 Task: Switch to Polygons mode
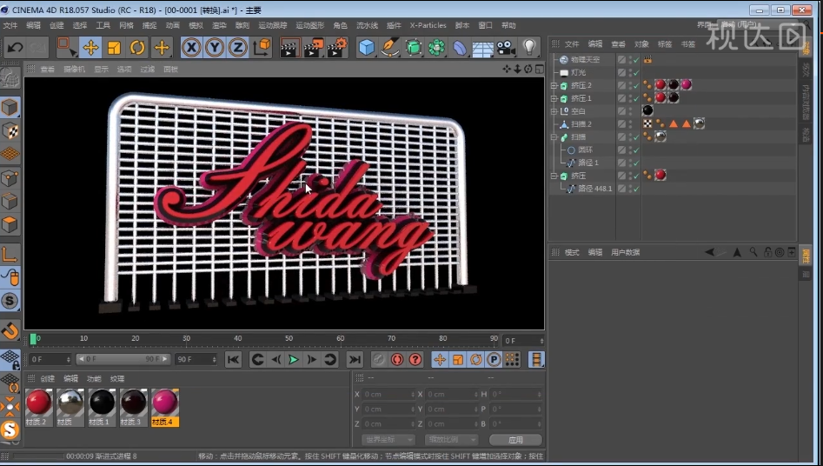click(x=10, y=225)
